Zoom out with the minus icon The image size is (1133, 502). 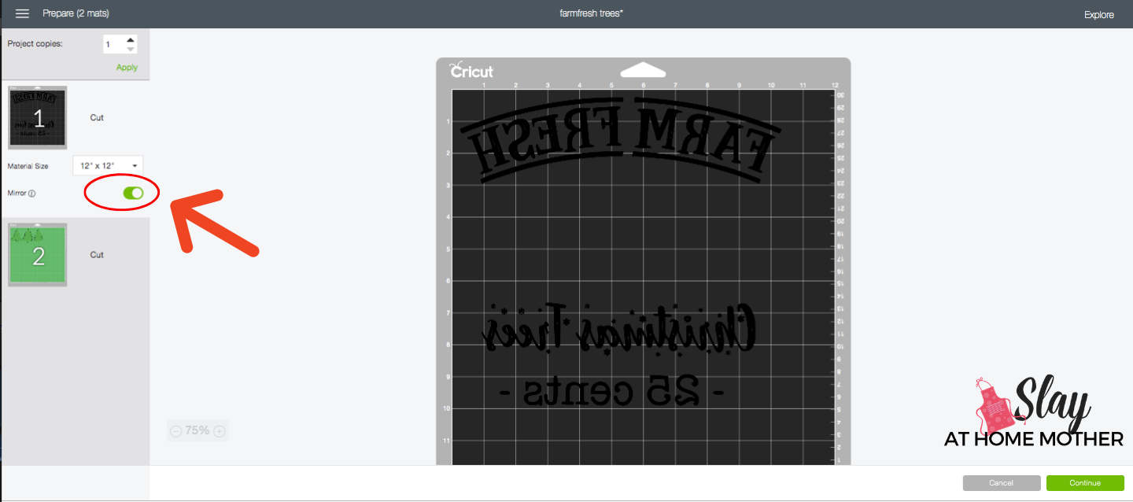coord(176,431)
